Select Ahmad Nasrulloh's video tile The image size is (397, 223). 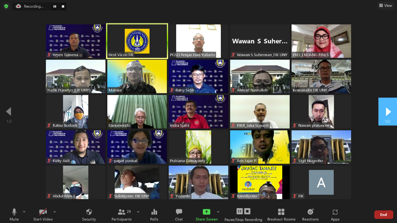tap(260, 77)
